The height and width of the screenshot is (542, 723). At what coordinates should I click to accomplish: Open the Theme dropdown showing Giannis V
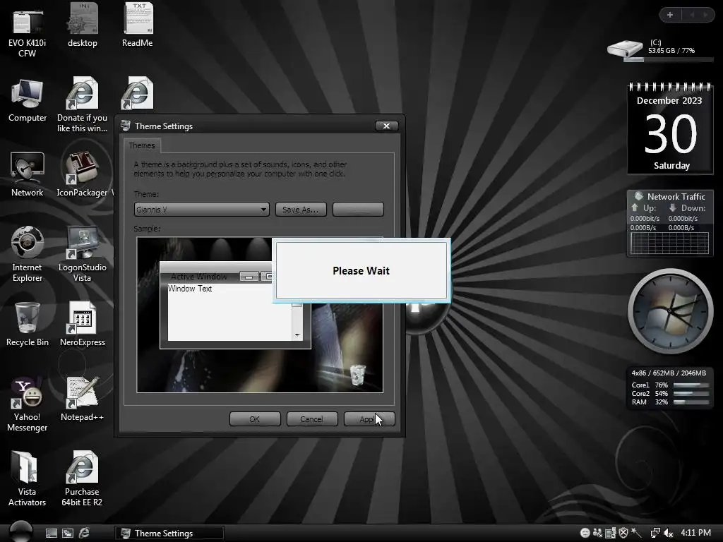pyautogui.click(x=201, y=209)
